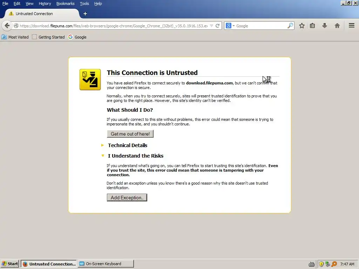Open a new tab with the plus button
The height and width of the screenshot is (269, 359).
(85, 14)
